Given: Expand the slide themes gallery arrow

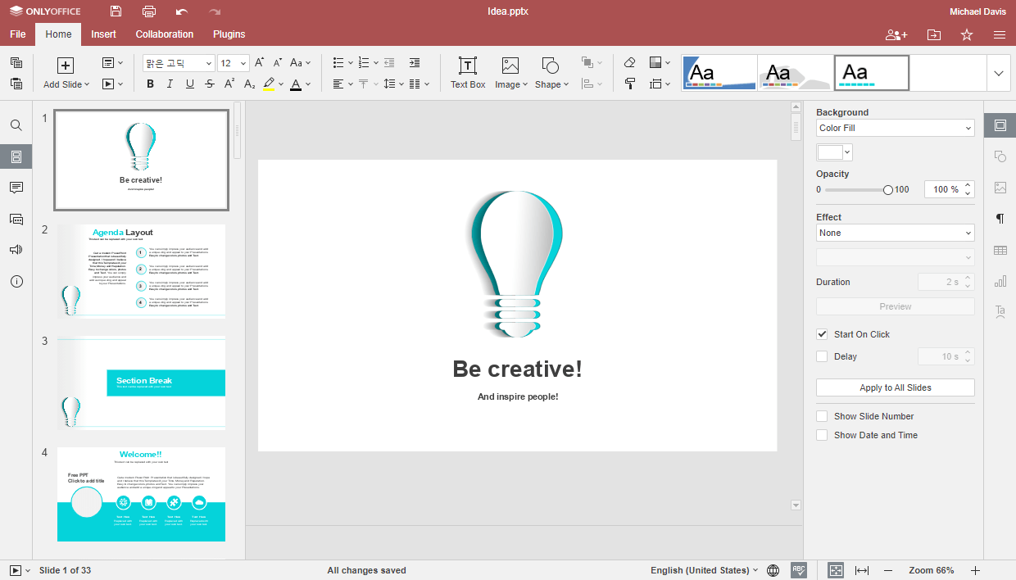Looking at the screenshot, I should pyautogui.click(x=998, y=73).
